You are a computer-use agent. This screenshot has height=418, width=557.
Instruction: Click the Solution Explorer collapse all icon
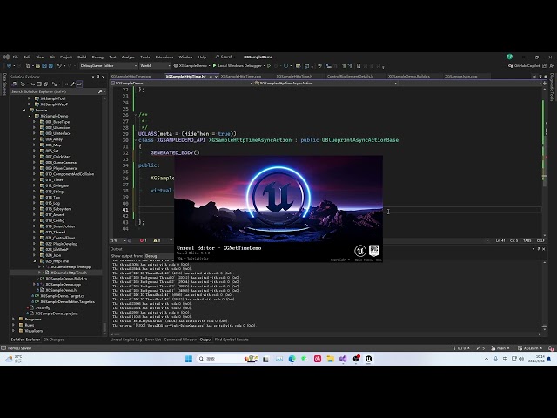(x=39, y=84)
